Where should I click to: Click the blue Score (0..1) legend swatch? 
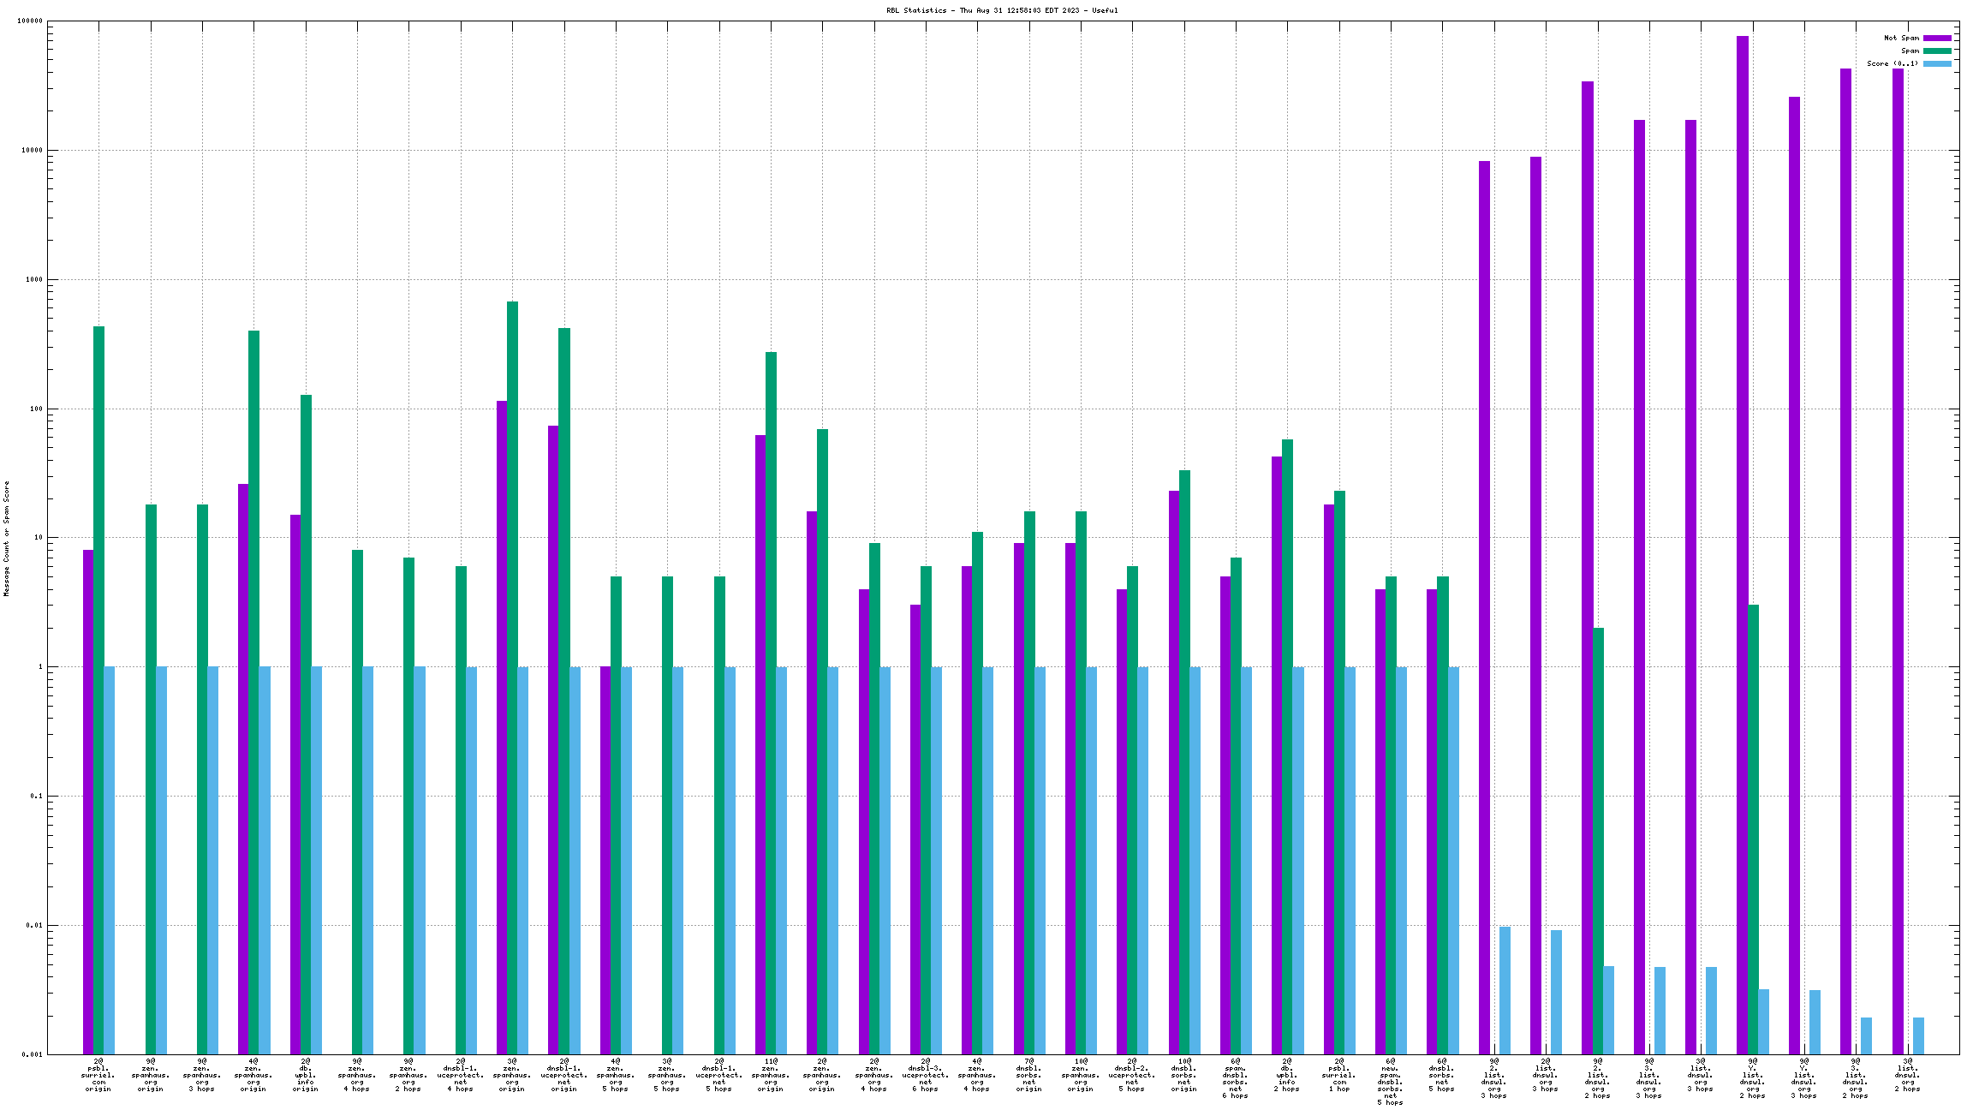(x=1937, y=63)
